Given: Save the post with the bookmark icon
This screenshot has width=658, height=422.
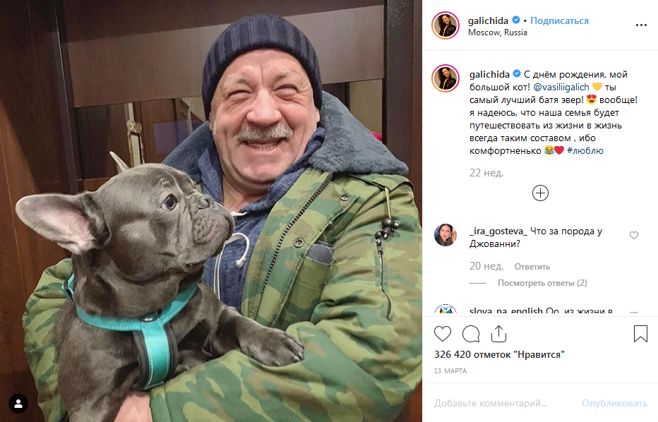Looking at the screenshot, I should [x=640, y=334].
